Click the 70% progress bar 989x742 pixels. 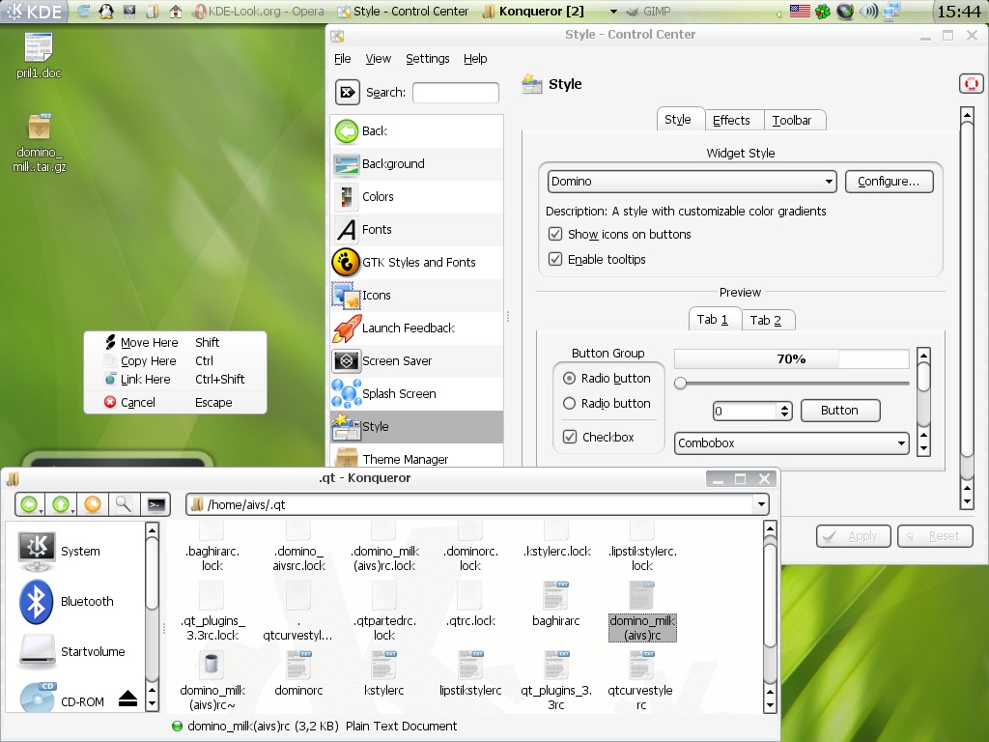click(792, 359)
